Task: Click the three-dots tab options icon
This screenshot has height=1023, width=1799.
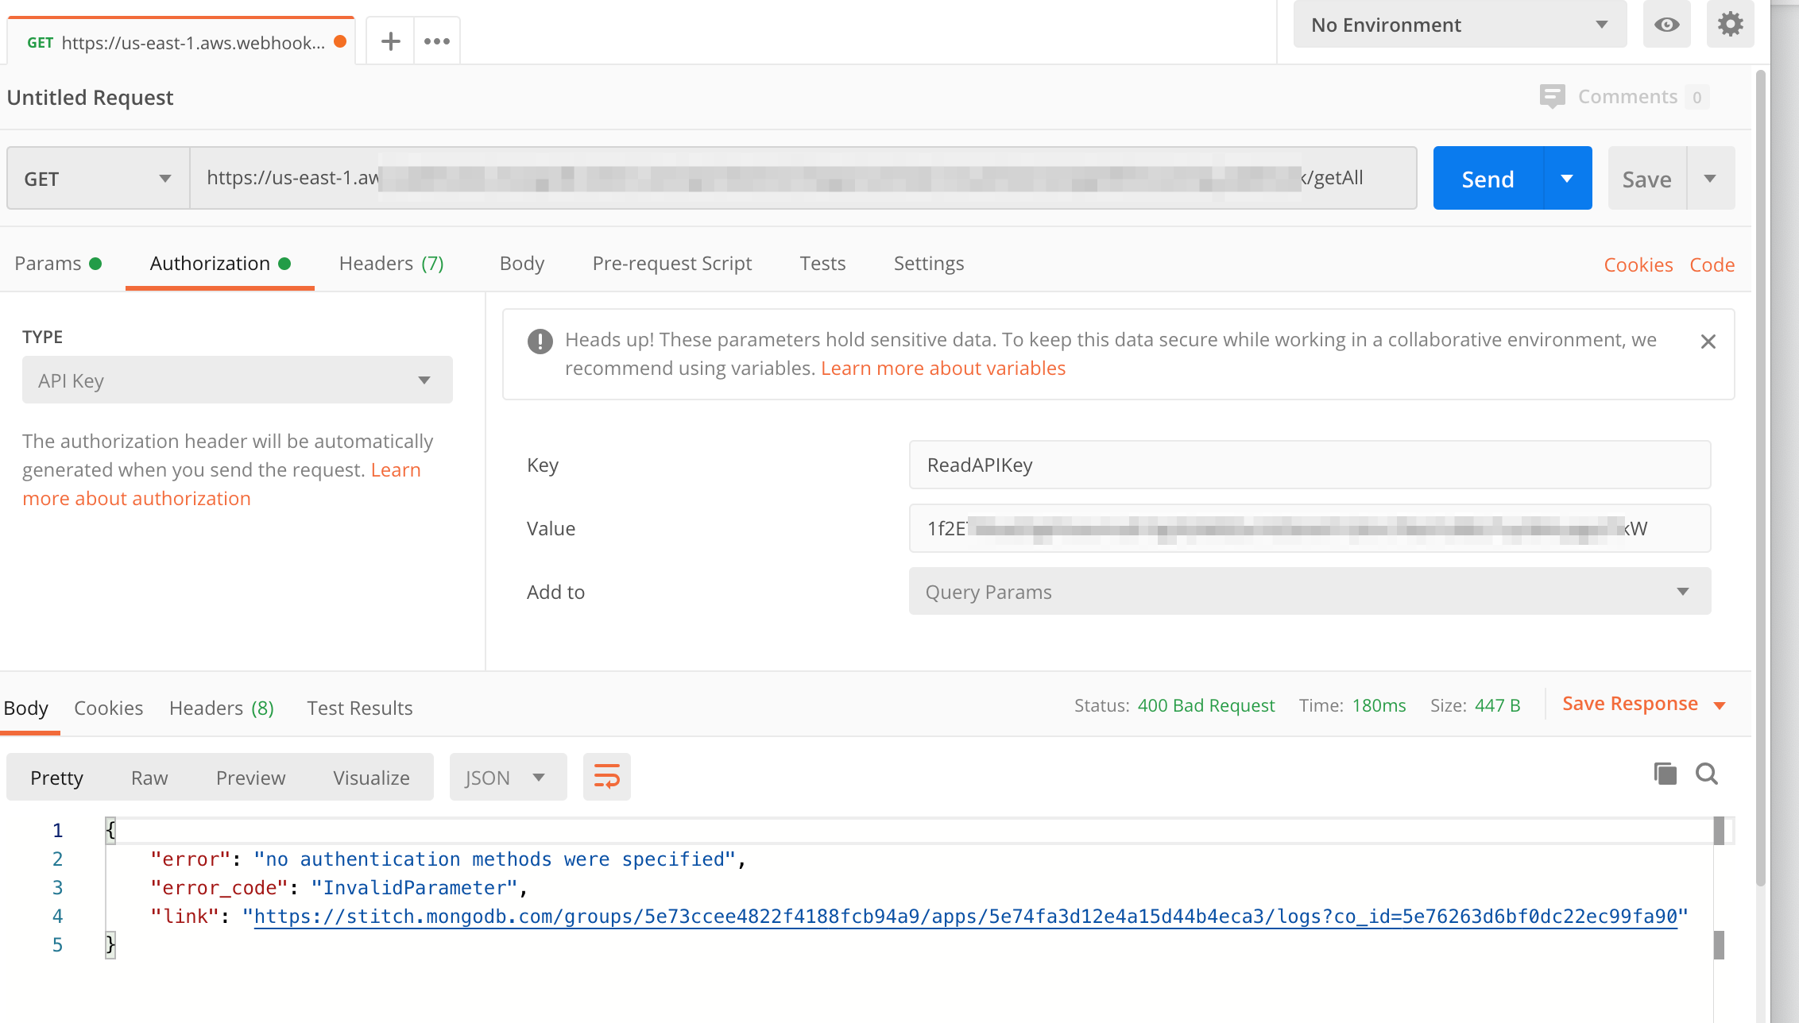Action: pyautogui.click(x=437, y=41)
